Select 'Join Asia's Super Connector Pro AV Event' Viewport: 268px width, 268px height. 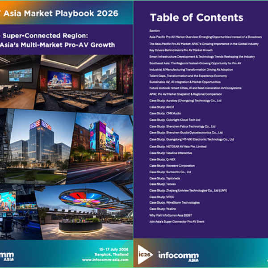click(x=177, y=222)
